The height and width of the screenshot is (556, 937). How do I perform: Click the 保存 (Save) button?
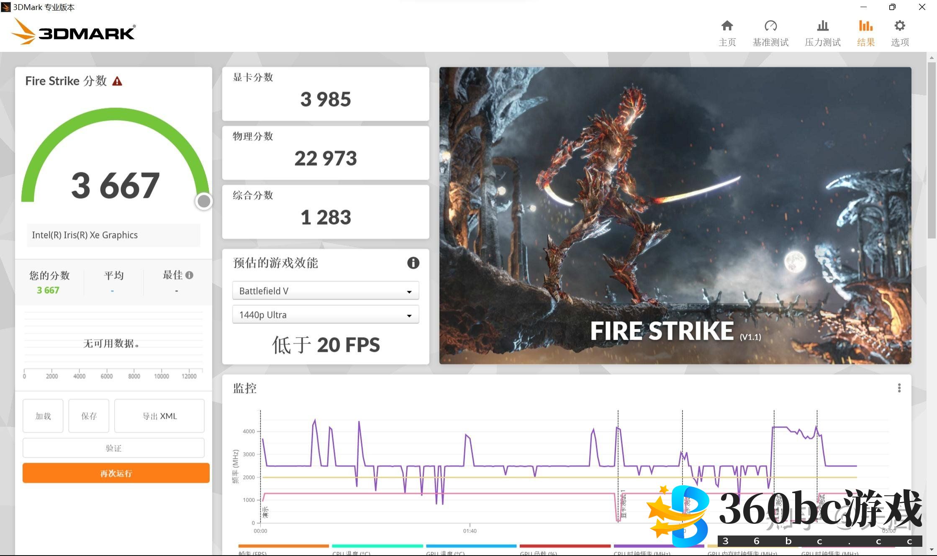[x=89, y=416]
